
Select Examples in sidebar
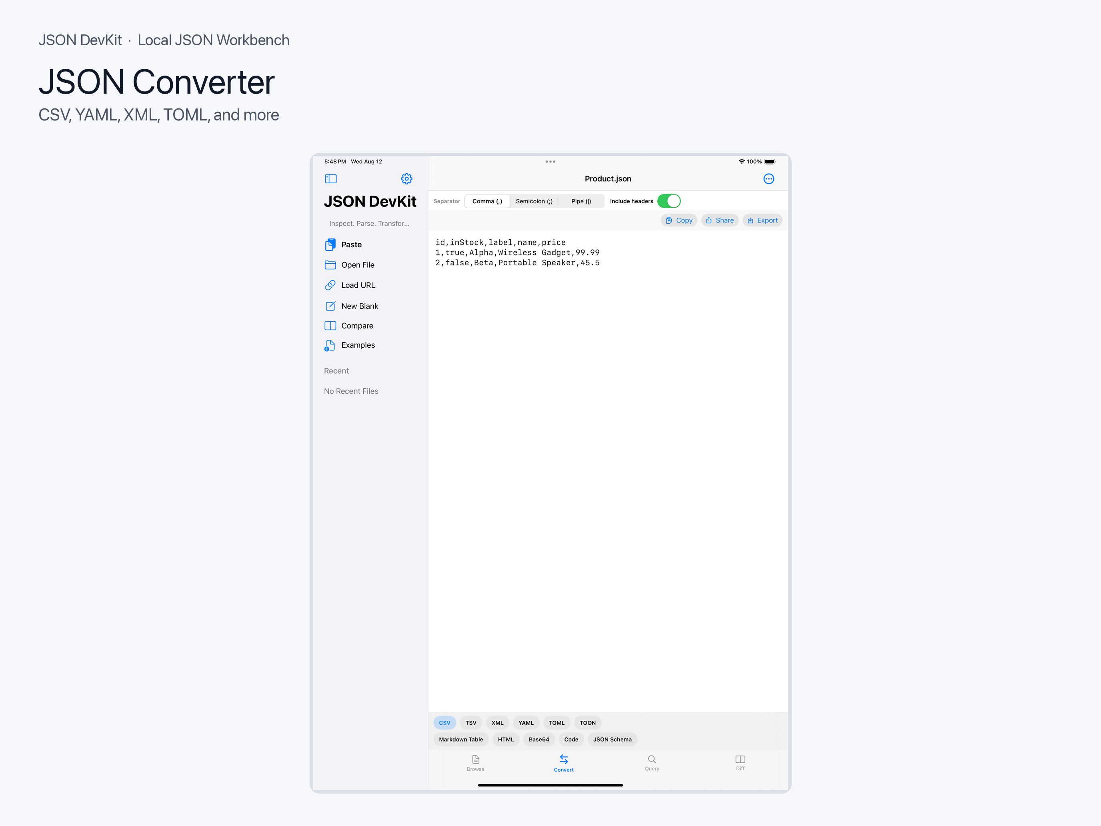pyautogui.click(x=370, y=345)
